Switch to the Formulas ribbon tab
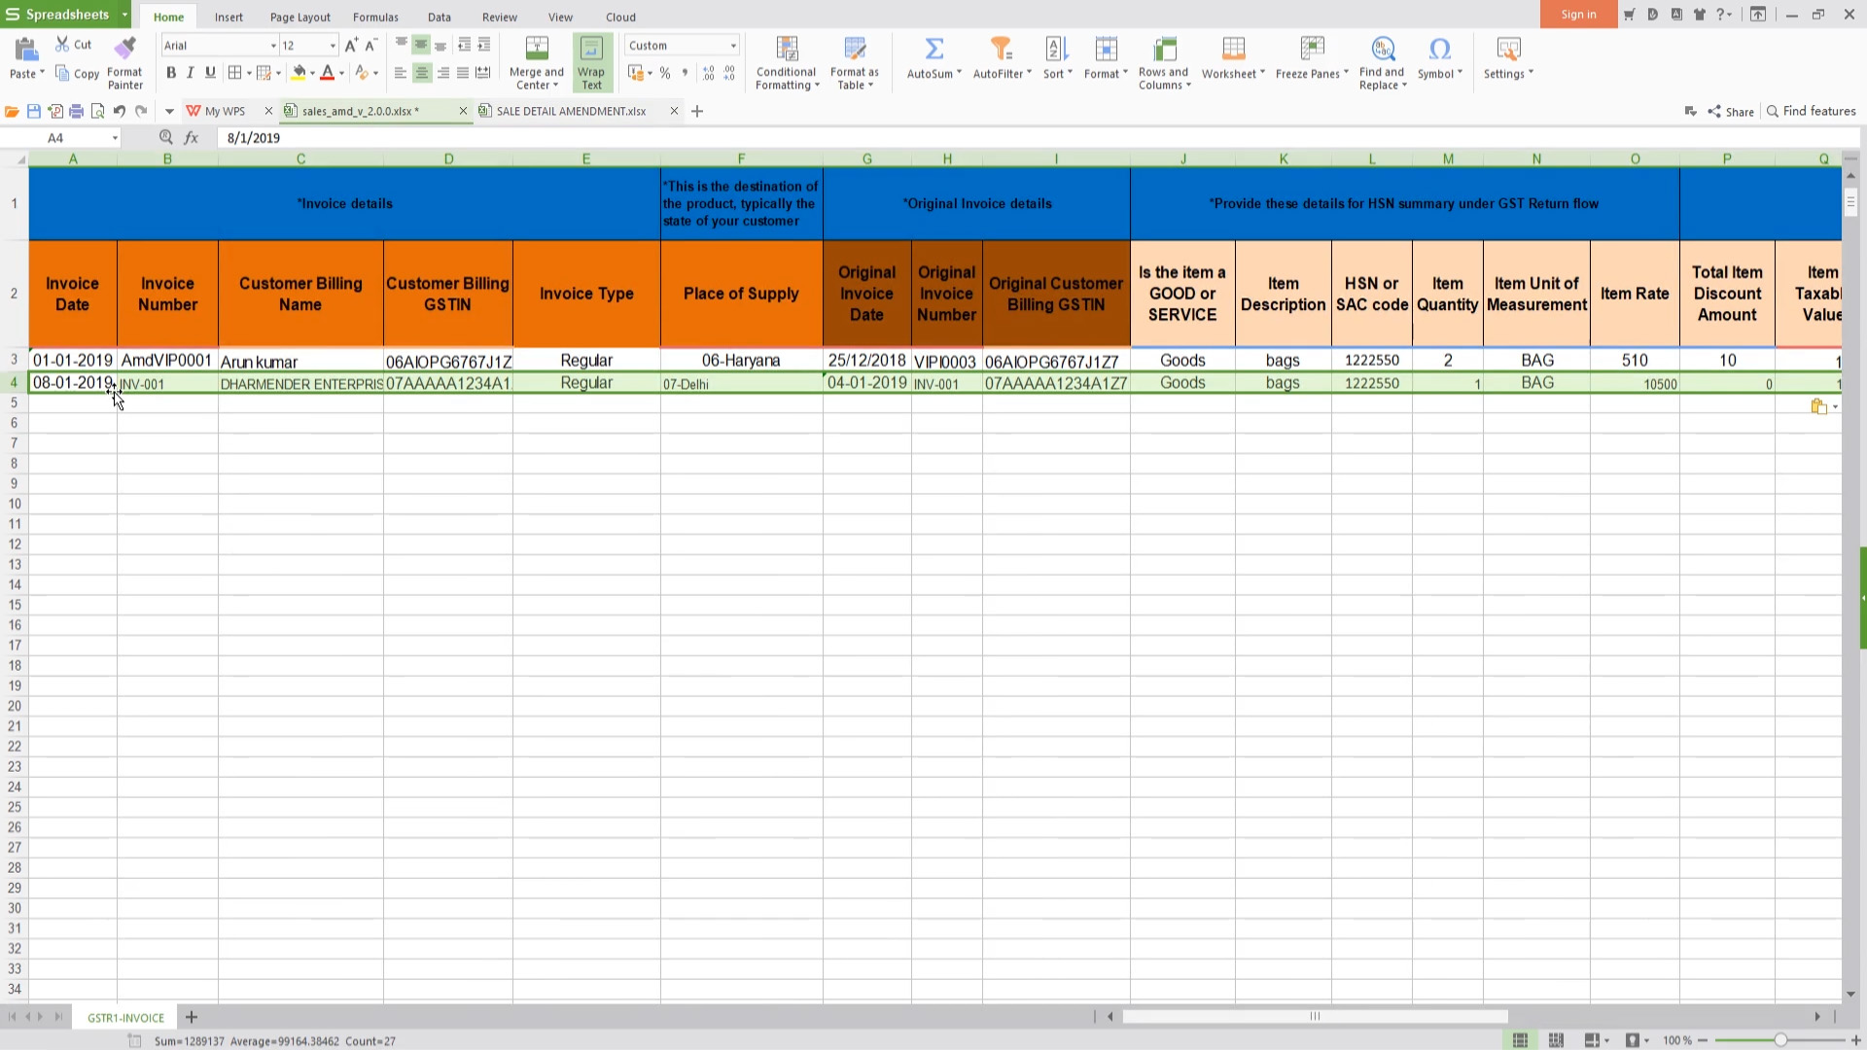This screenshot has height=1050, width=1867. 375,17
